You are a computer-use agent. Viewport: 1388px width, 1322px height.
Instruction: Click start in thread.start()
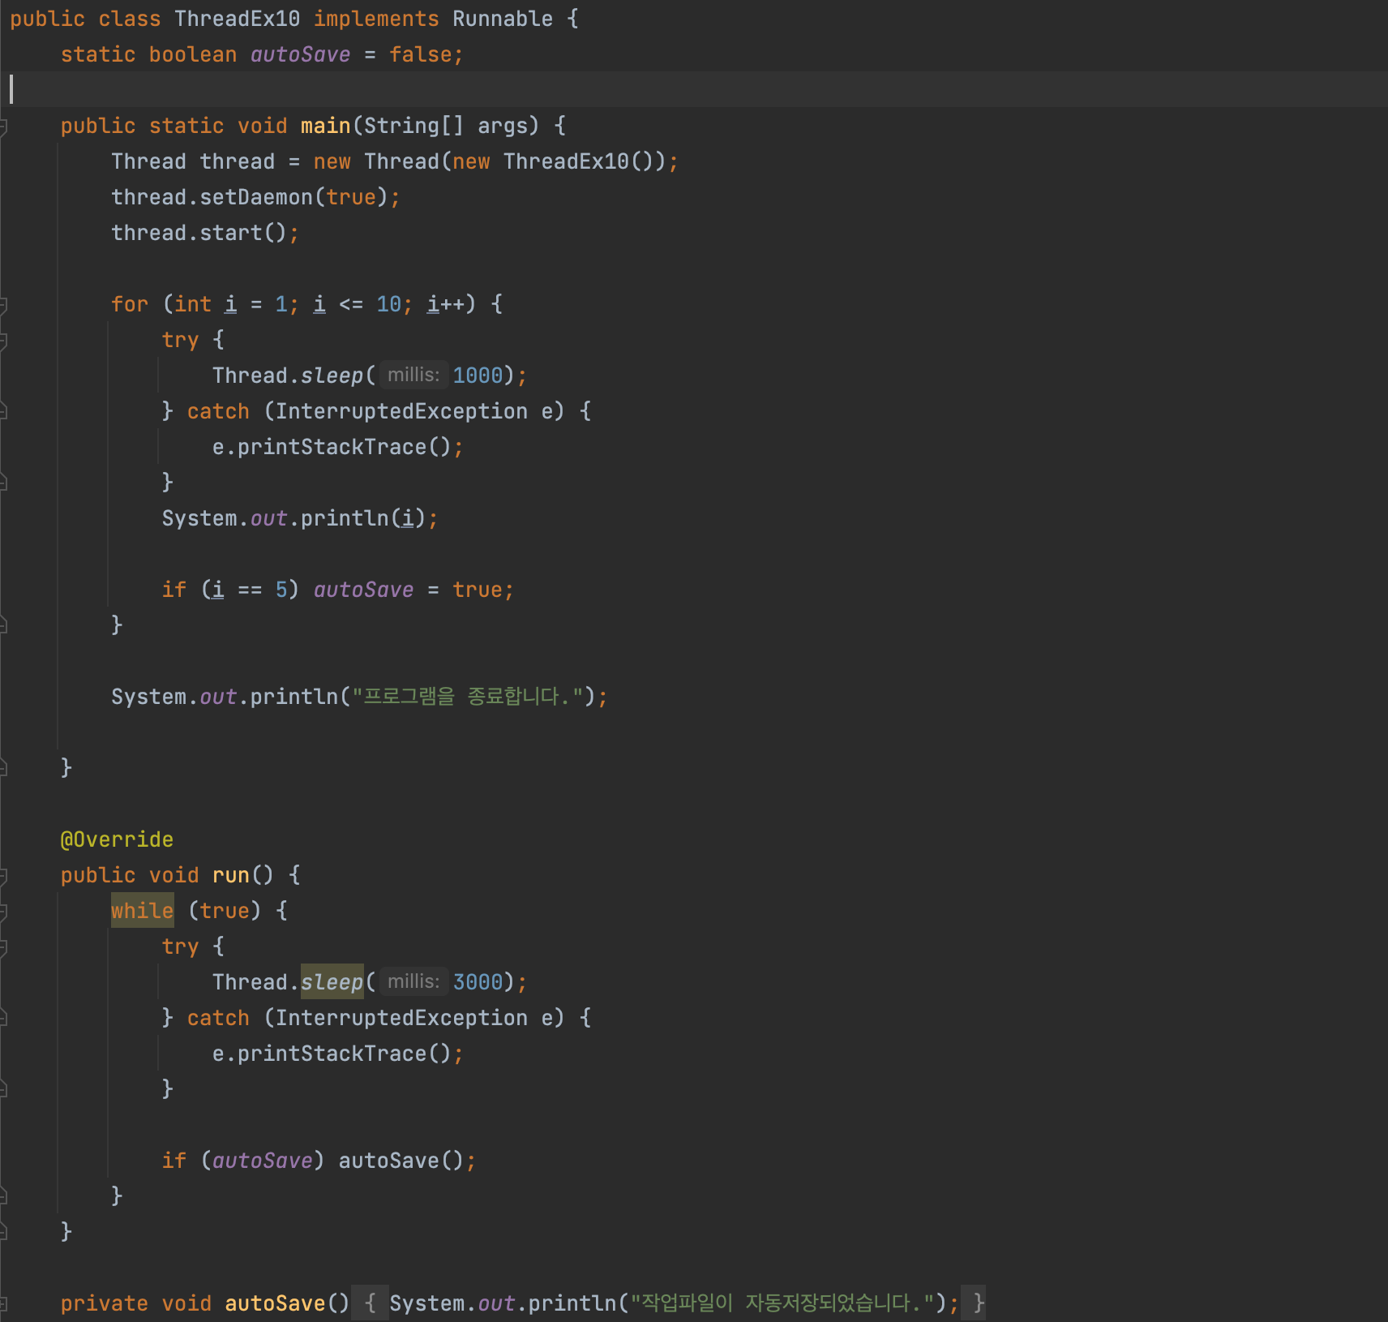click(231, 233)
